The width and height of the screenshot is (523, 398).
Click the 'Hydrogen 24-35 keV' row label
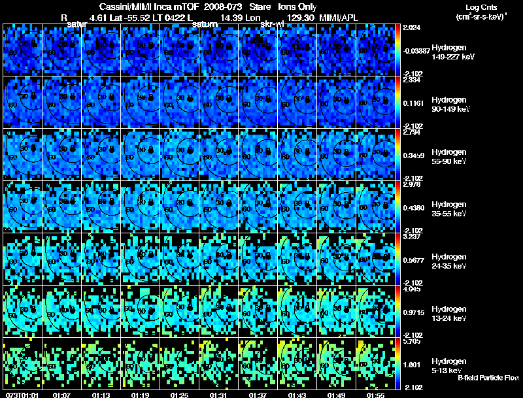coord(448,261)
